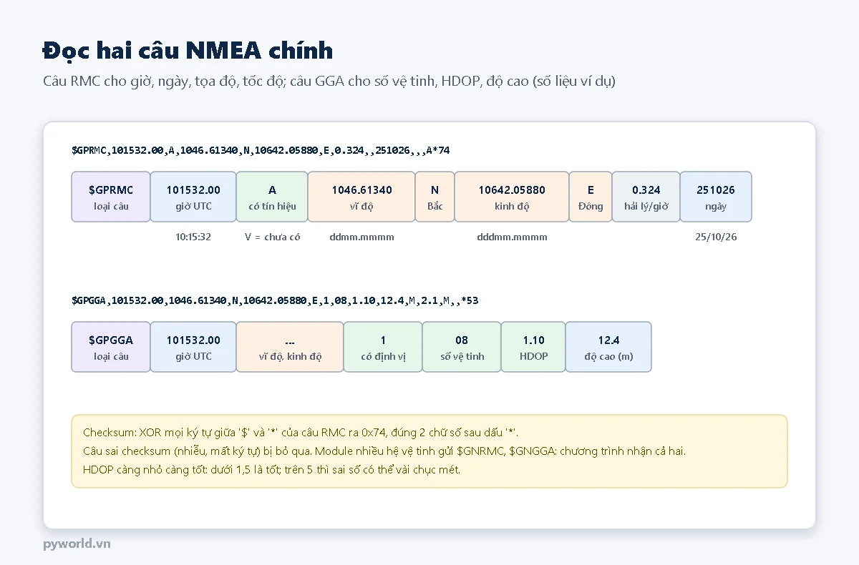Image resolution: width=859 pixels, height=565 pixels.
Task: Open the pyworld.vn footer link
Action: (77, 544)
